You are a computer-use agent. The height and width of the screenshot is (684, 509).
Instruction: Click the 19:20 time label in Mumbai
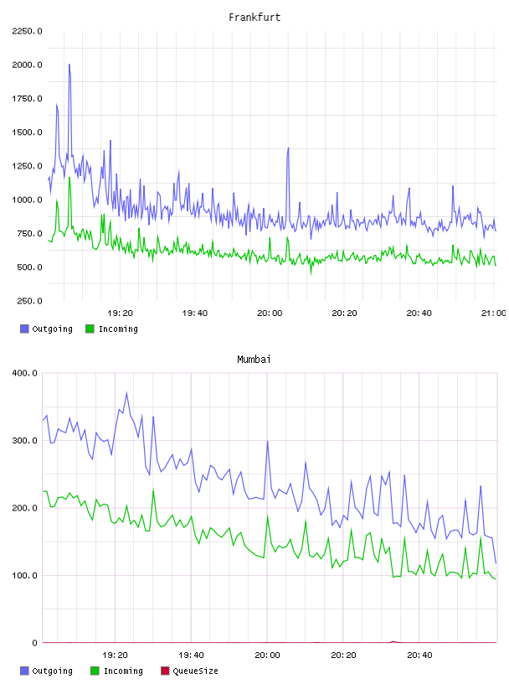coord(115,655)
